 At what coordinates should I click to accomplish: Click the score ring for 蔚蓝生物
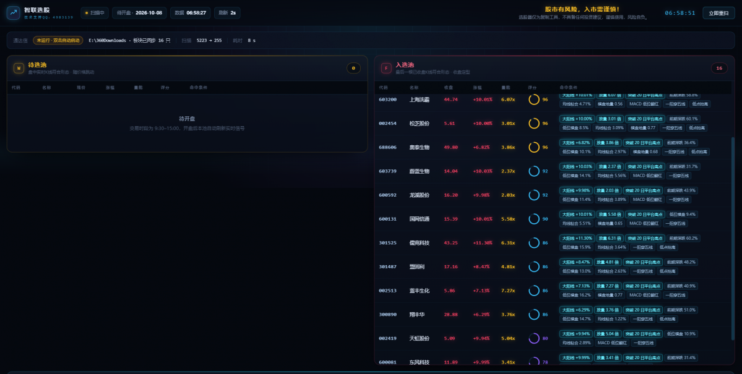(534, 171)
